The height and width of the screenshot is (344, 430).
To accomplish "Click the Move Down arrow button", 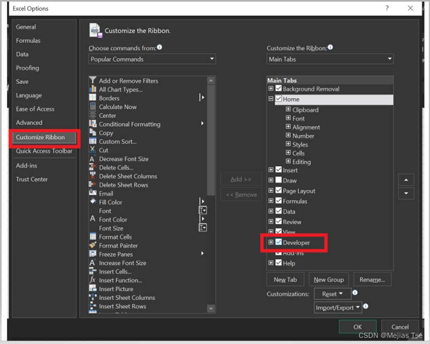I will [406, 193].
